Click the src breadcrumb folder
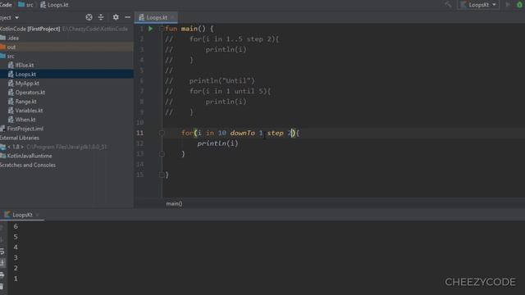 [25, 5]
